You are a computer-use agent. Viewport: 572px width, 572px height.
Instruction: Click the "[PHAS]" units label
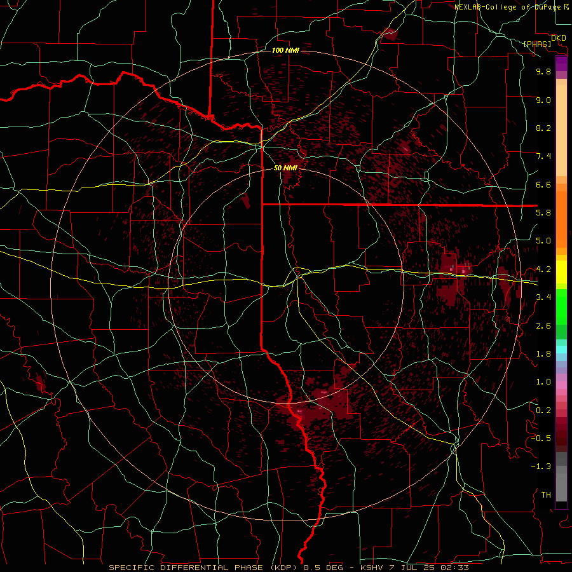point(537,44)
